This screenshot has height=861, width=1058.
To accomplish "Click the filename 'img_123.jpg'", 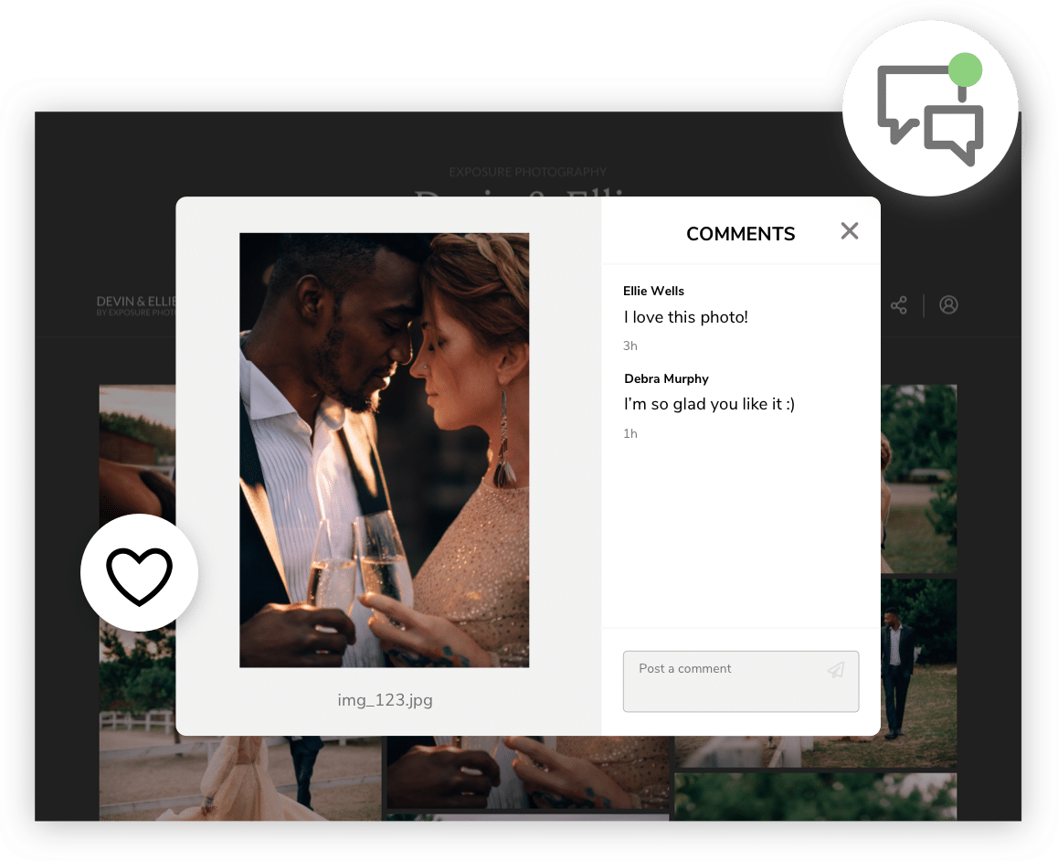I will click(x=385, y=700).
